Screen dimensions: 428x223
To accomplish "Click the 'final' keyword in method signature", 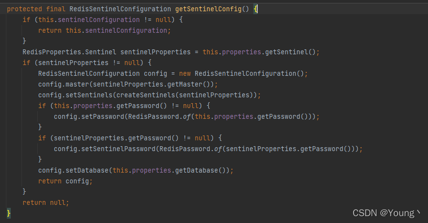I will (56, 9).
